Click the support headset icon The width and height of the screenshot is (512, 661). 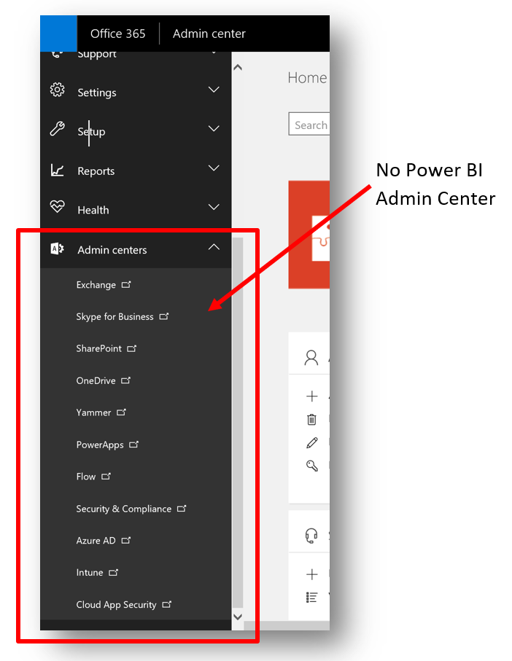click(311, 536)
